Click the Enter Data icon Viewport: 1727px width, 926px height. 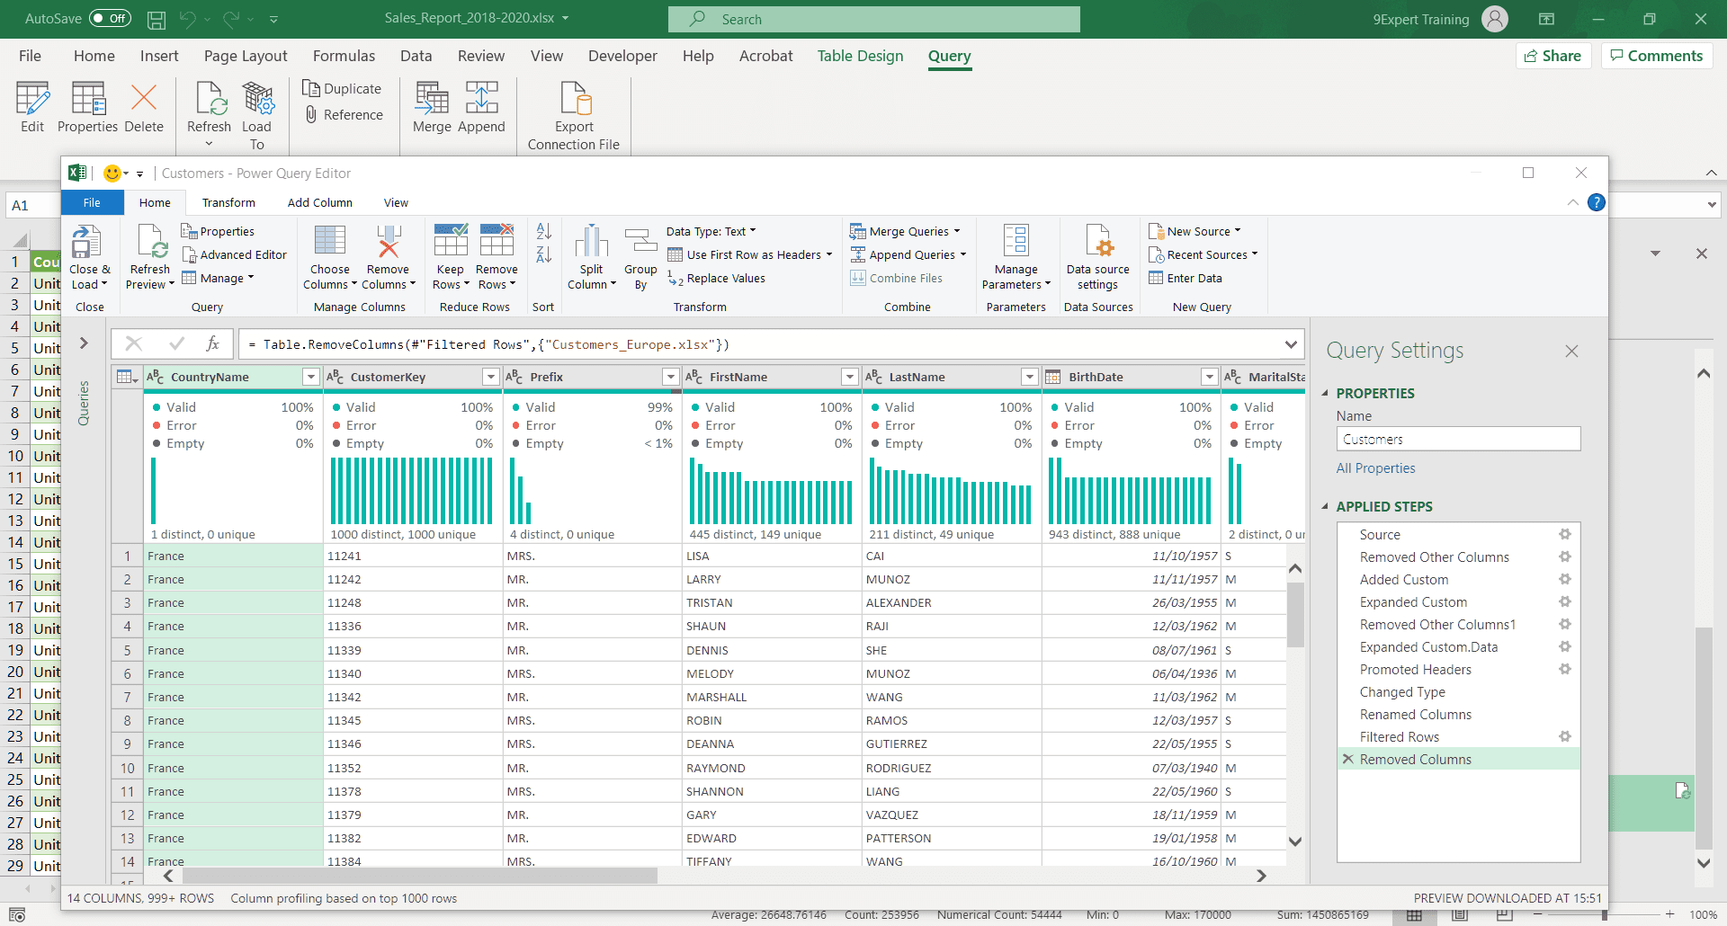coord(1159,278)
